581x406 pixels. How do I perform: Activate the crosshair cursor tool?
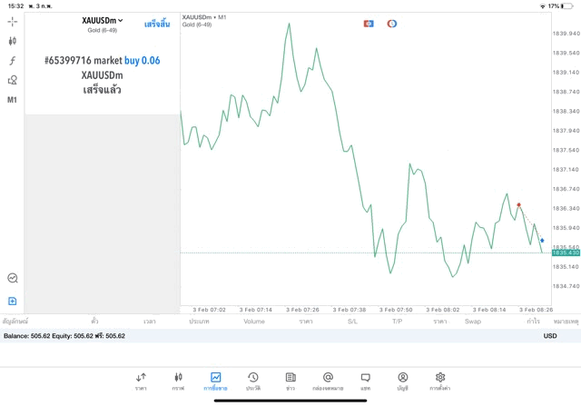coord(12,22)
